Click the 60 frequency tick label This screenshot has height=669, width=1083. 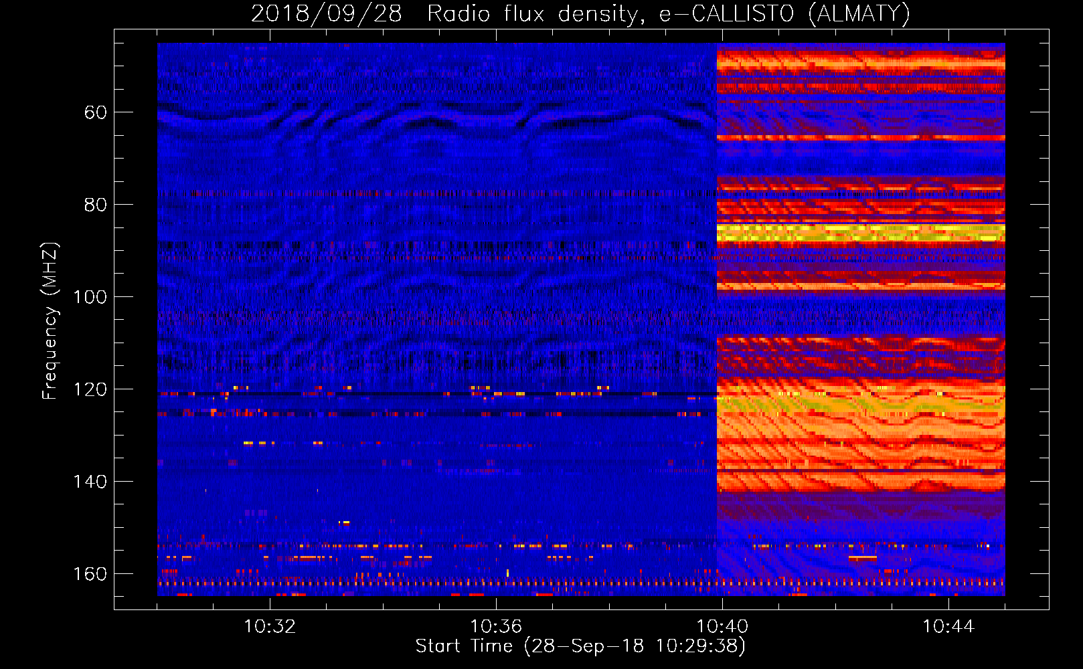96,112
